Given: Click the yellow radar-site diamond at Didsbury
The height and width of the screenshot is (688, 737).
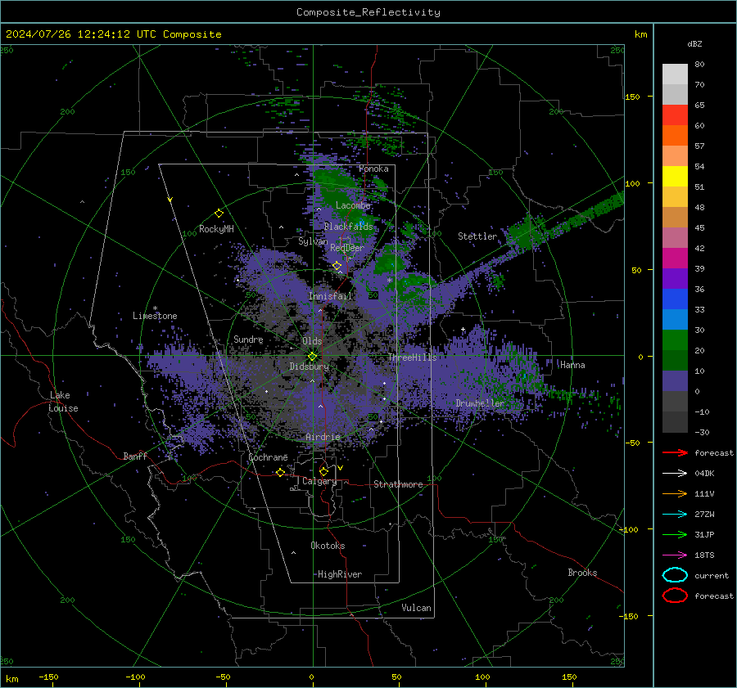Looking at the screenshot, I should pyautogui.click(x=313, y=356).
